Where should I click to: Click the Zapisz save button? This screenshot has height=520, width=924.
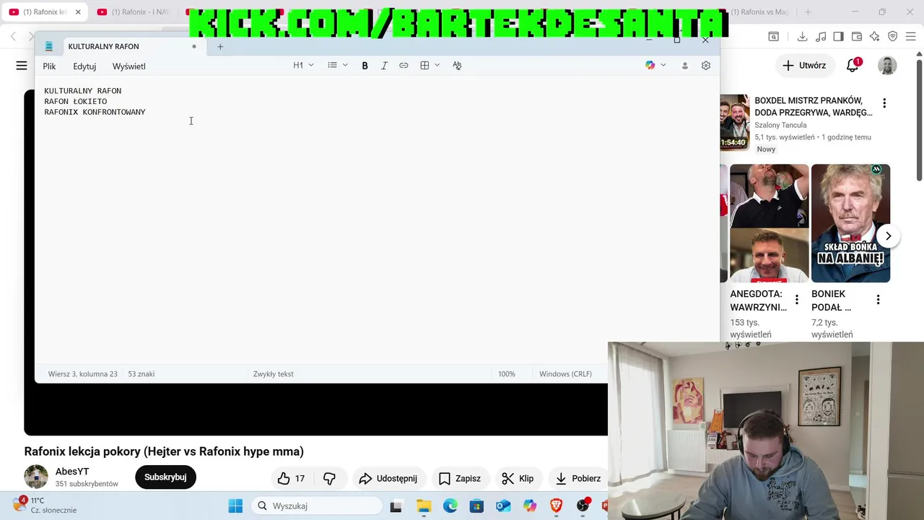(459, 478)
